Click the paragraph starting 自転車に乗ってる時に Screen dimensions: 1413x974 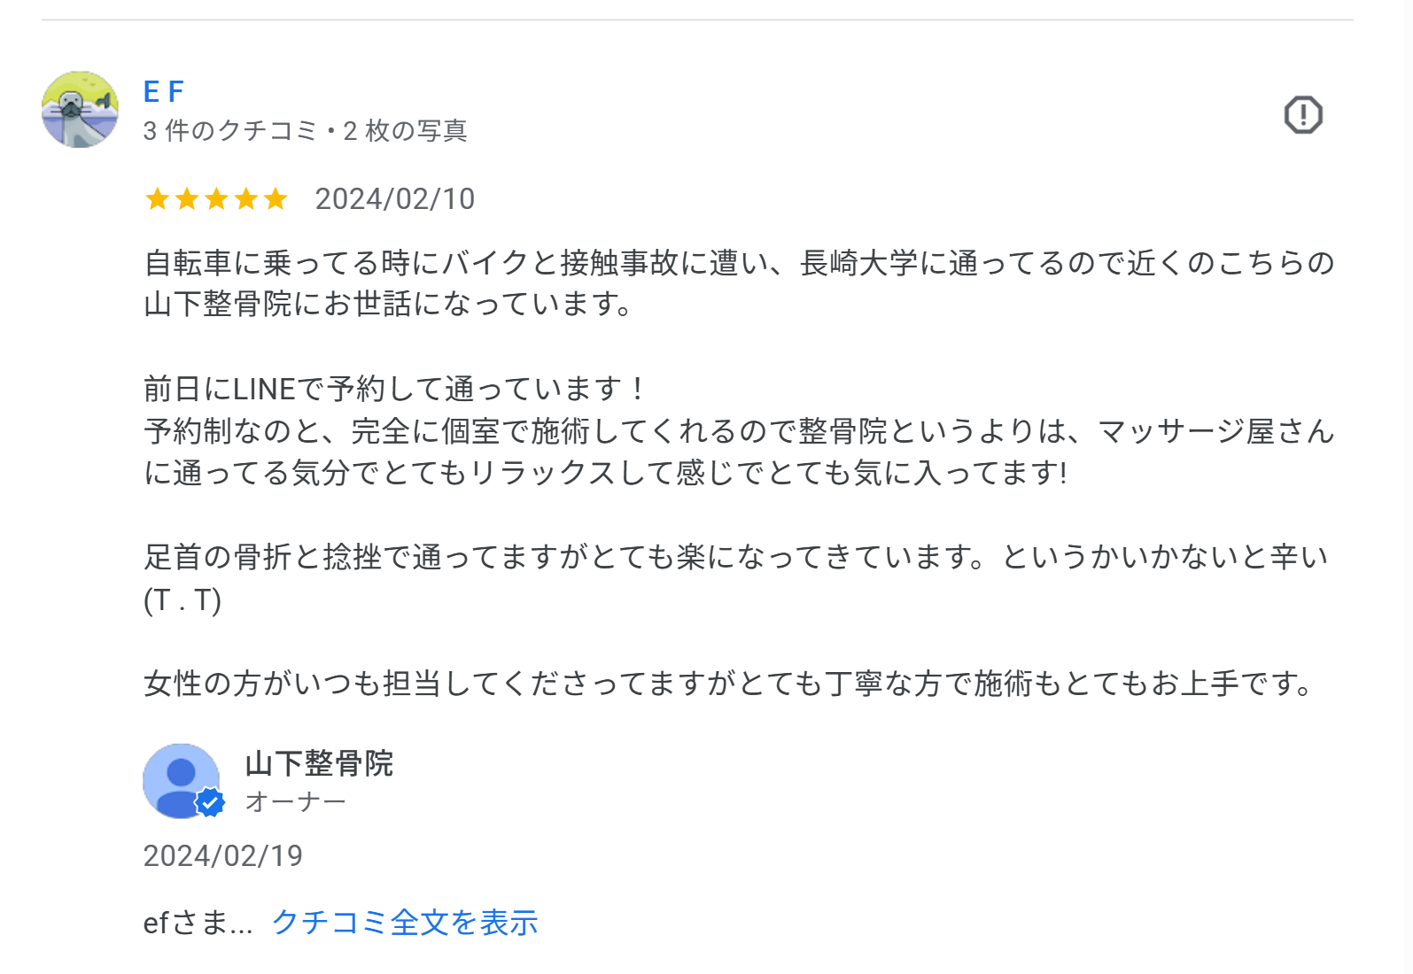coord(739,263)
